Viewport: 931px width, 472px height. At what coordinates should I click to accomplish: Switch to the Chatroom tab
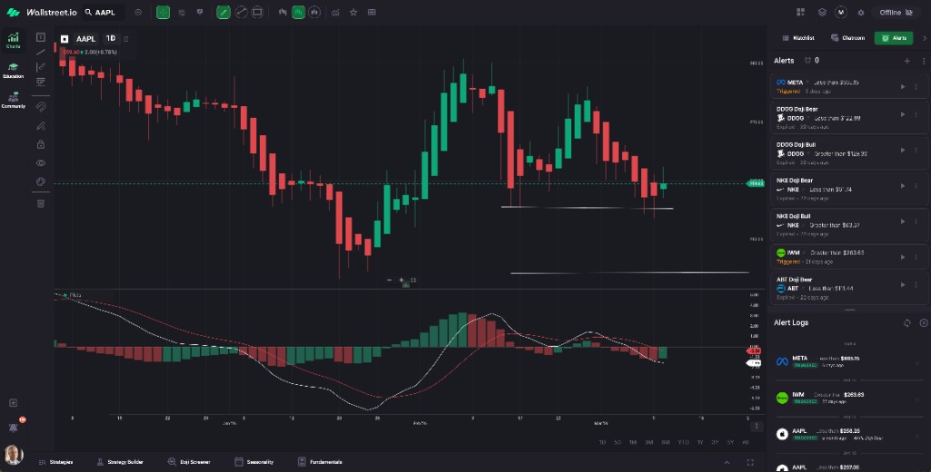point(848,38)
